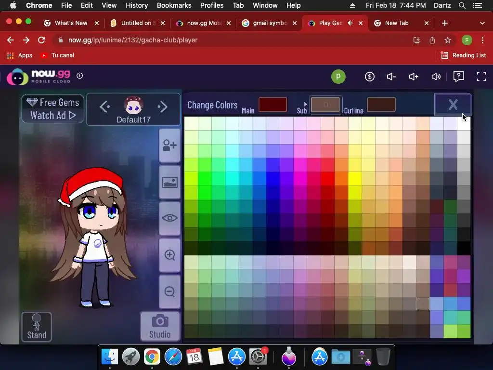Zoom in with magnifier plus icon

(x=170, y=255)
